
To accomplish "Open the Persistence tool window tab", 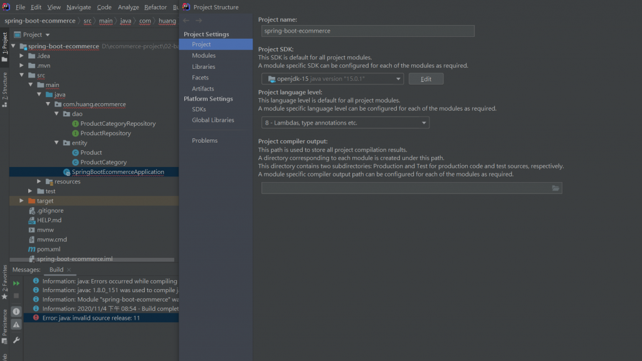I will click(4, 327).
